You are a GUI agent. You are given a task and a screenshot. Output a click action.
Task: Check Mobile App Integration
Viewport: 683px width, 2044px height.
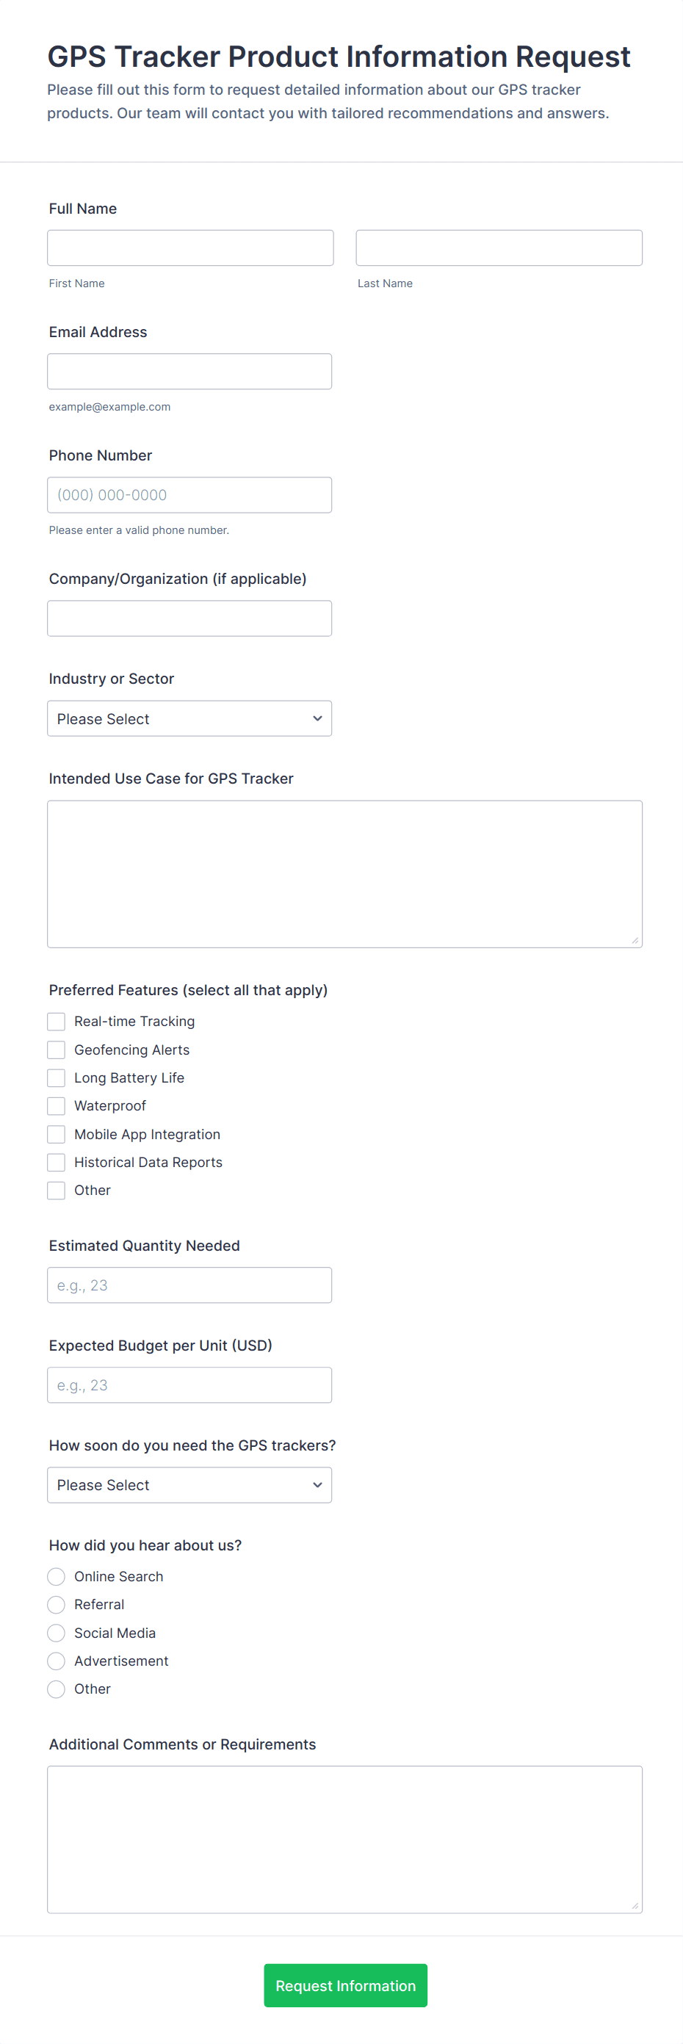pyautogui.click(x=57, y=1134)
